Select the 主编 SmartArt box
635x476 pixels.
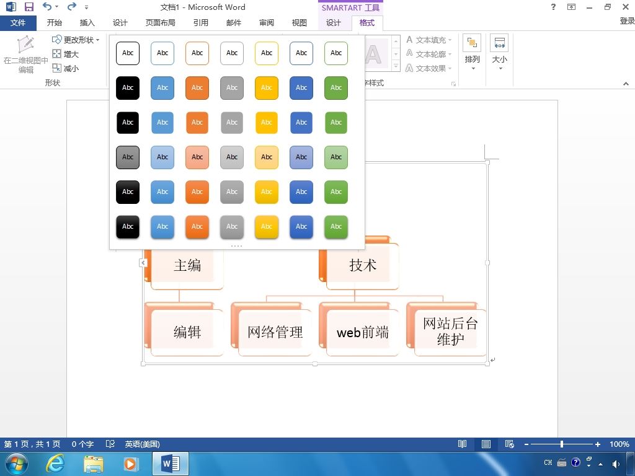tap(187, 266)
